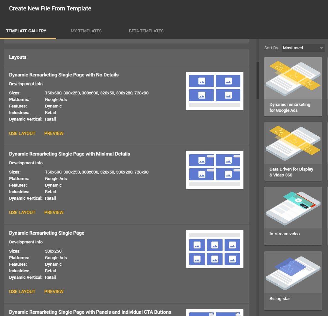
Task: Open the Beta Templates tab
Action: (x=146, y=31)
